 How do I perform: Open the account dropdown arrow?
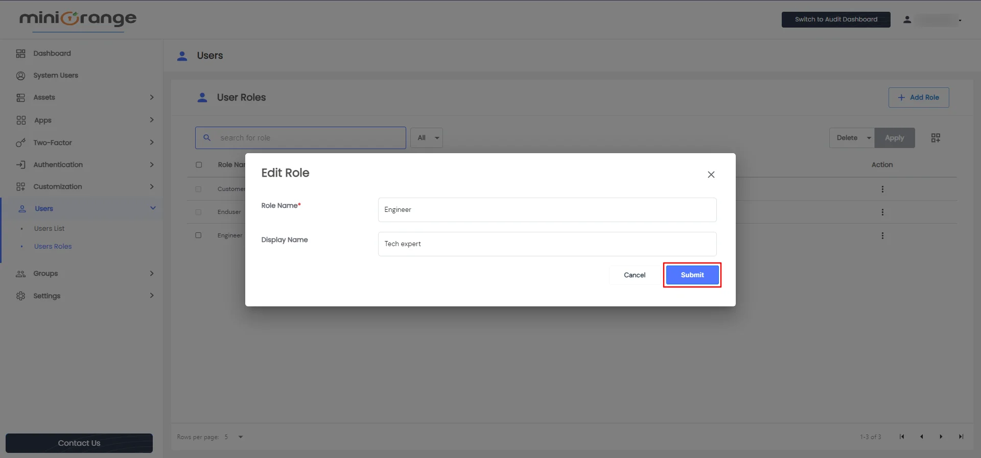pyautogui.click(x=960, y=20)
